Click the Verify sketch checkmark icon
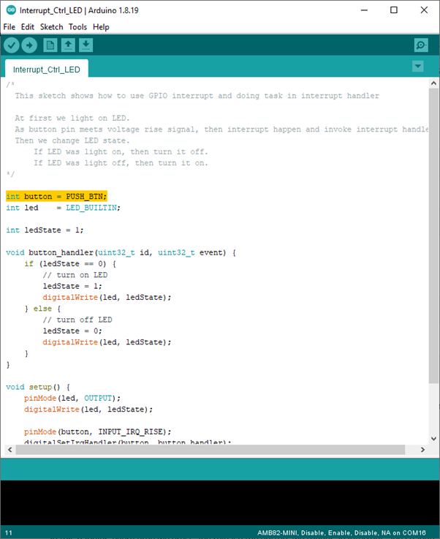This screenshot has height=539, width=440. tap(12, 45)
